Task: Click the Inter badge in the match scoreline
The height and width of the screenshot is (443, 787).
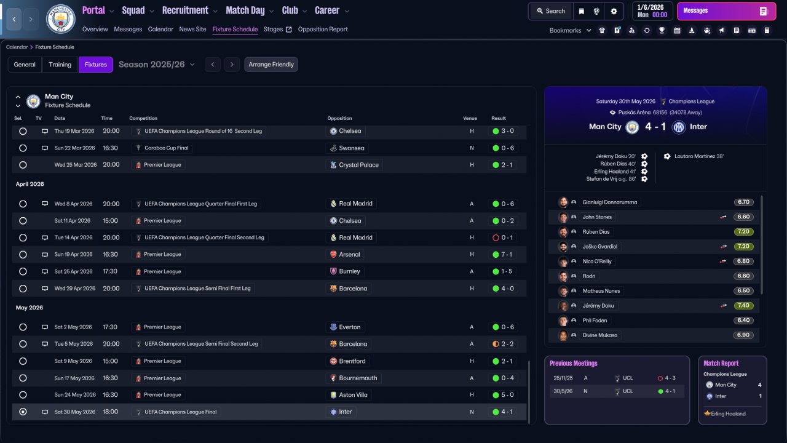Action: point(679,127)
